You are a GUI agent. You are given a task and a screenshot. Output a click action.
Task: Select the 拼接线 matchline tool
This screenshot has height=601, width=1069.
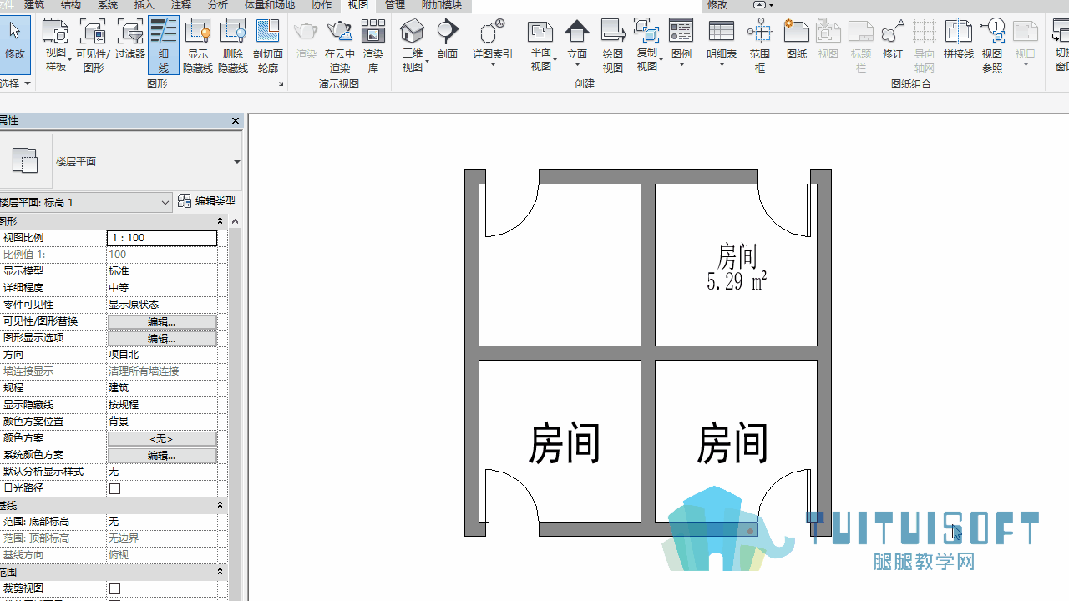click(x=959, y=39)
